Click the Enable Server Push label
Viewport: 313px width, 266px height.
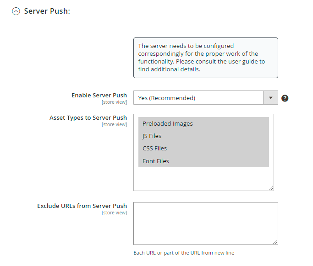coord(99,95)
